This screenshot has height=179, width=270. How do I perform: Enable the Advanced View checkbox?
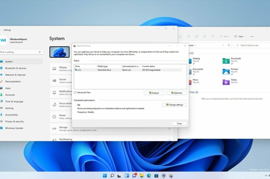[75, 93]
